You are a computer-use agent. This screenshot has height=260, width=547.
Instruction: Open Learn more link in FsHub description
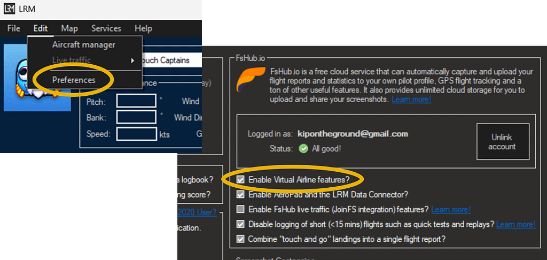pos(411,100)
